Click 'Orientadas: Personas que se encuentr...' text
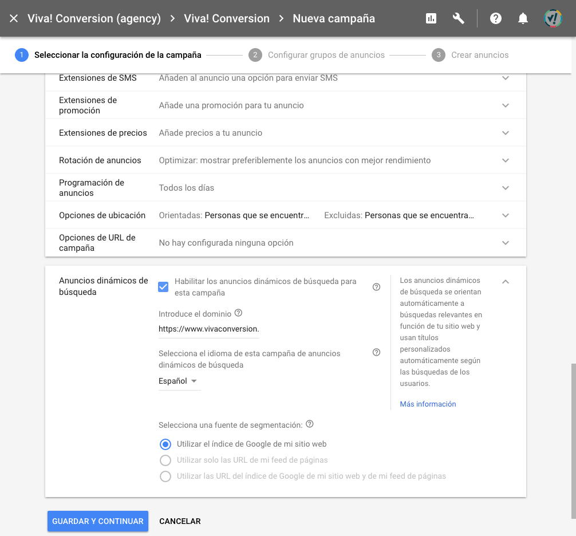 (x=234, y=215)
